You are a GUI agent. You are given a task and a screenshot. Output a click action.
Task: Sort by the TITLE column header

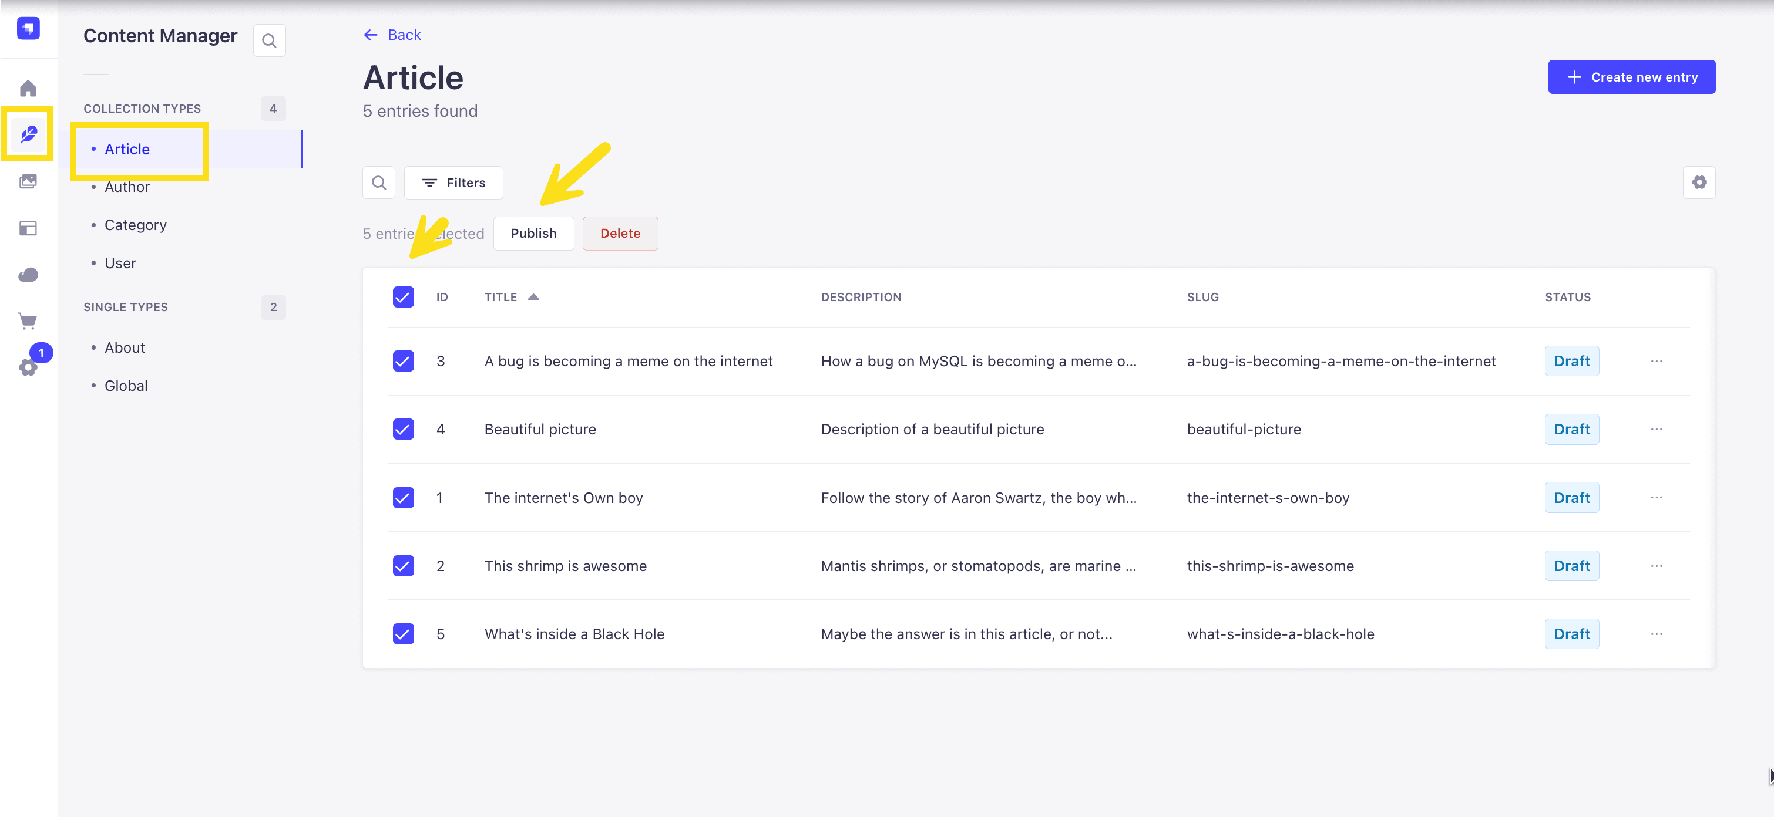(500, 296)
